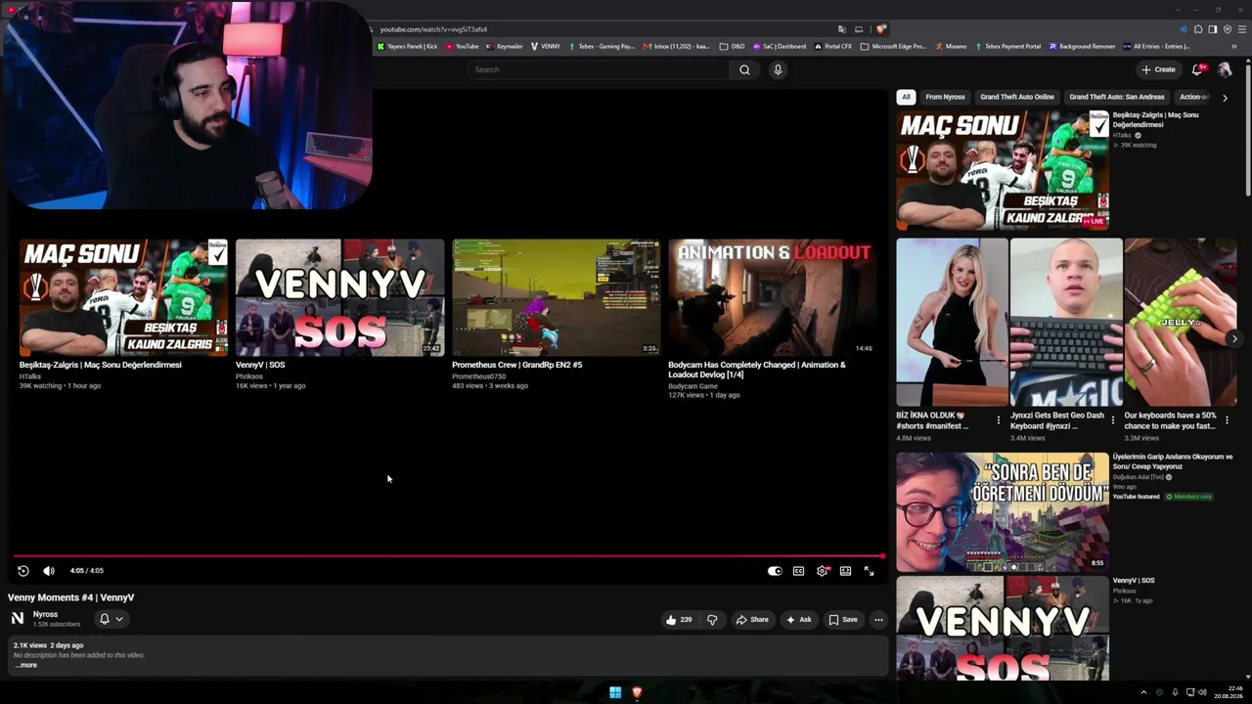The height and width of the screenshot is (704, 1252).
Task: Mute the video with the speaker icon
Action: coord(49,571)
